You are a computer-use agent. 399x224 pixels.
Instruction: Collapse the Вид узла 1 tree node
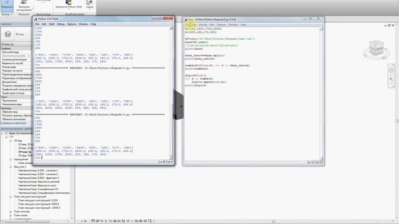point(11,167)
